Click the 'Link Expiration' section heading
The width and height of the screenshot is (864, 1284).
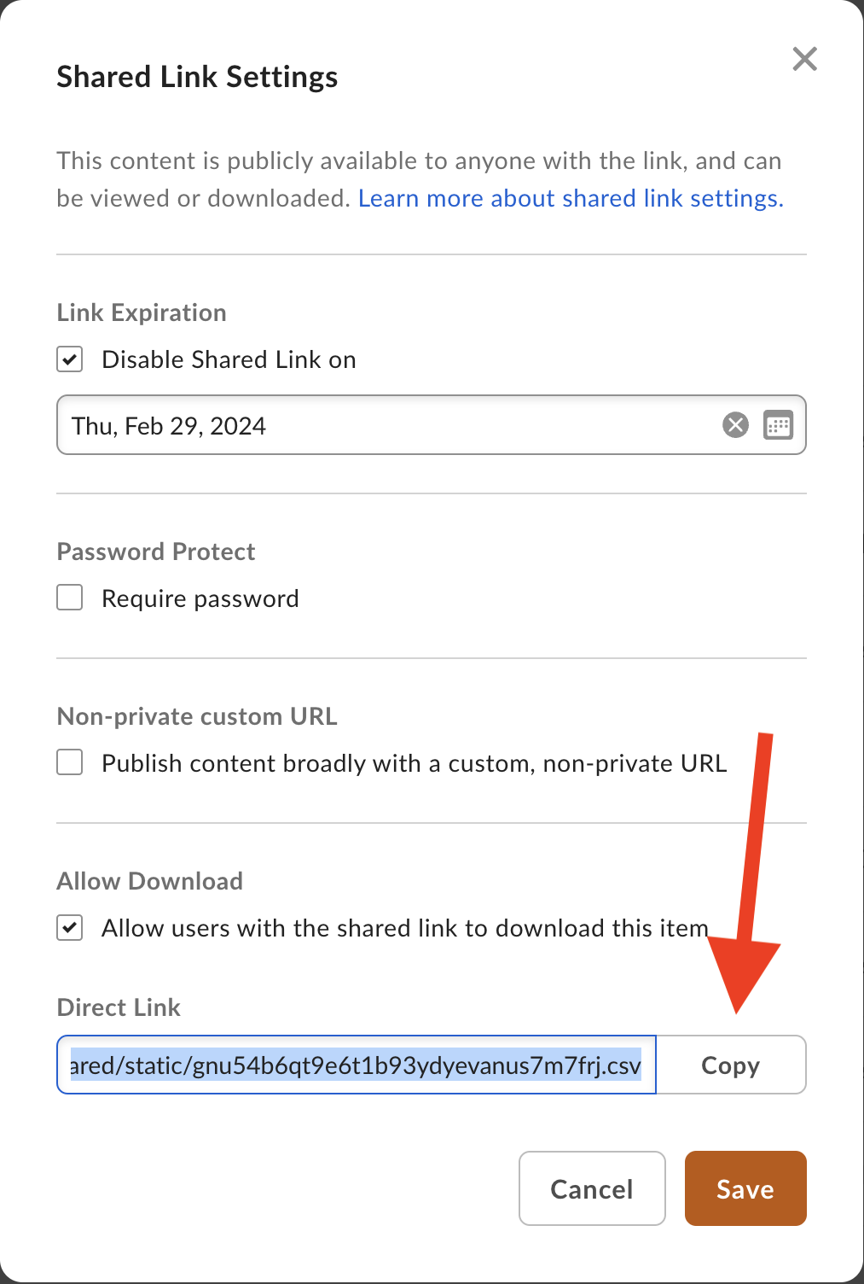coord(142,312)
